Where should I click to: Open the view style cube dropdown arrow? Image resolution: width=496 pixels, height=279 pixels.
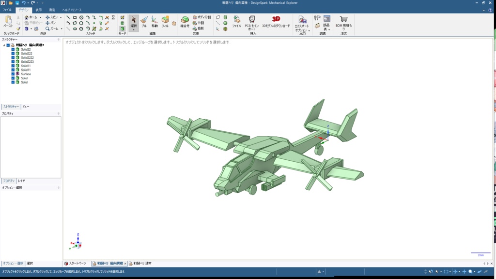coord(31,28)
